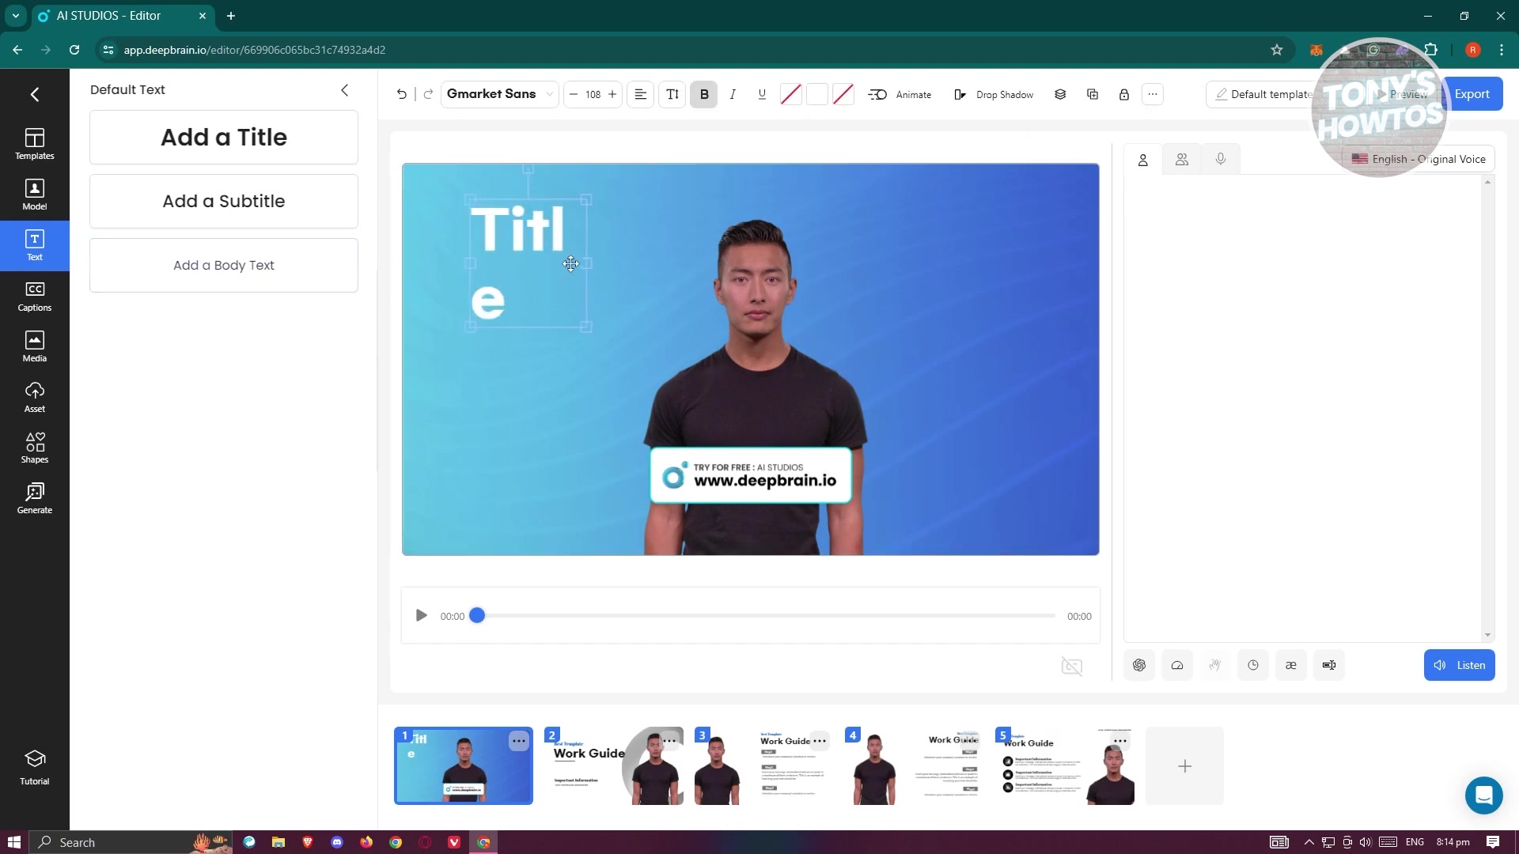Collapse the Default Text panel

pos(344,90)
